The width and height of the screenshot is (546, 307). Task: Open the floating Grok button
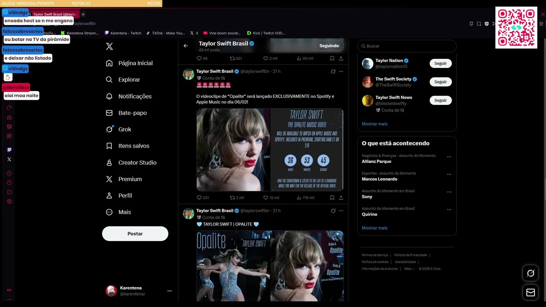click(x=531, y=273)
